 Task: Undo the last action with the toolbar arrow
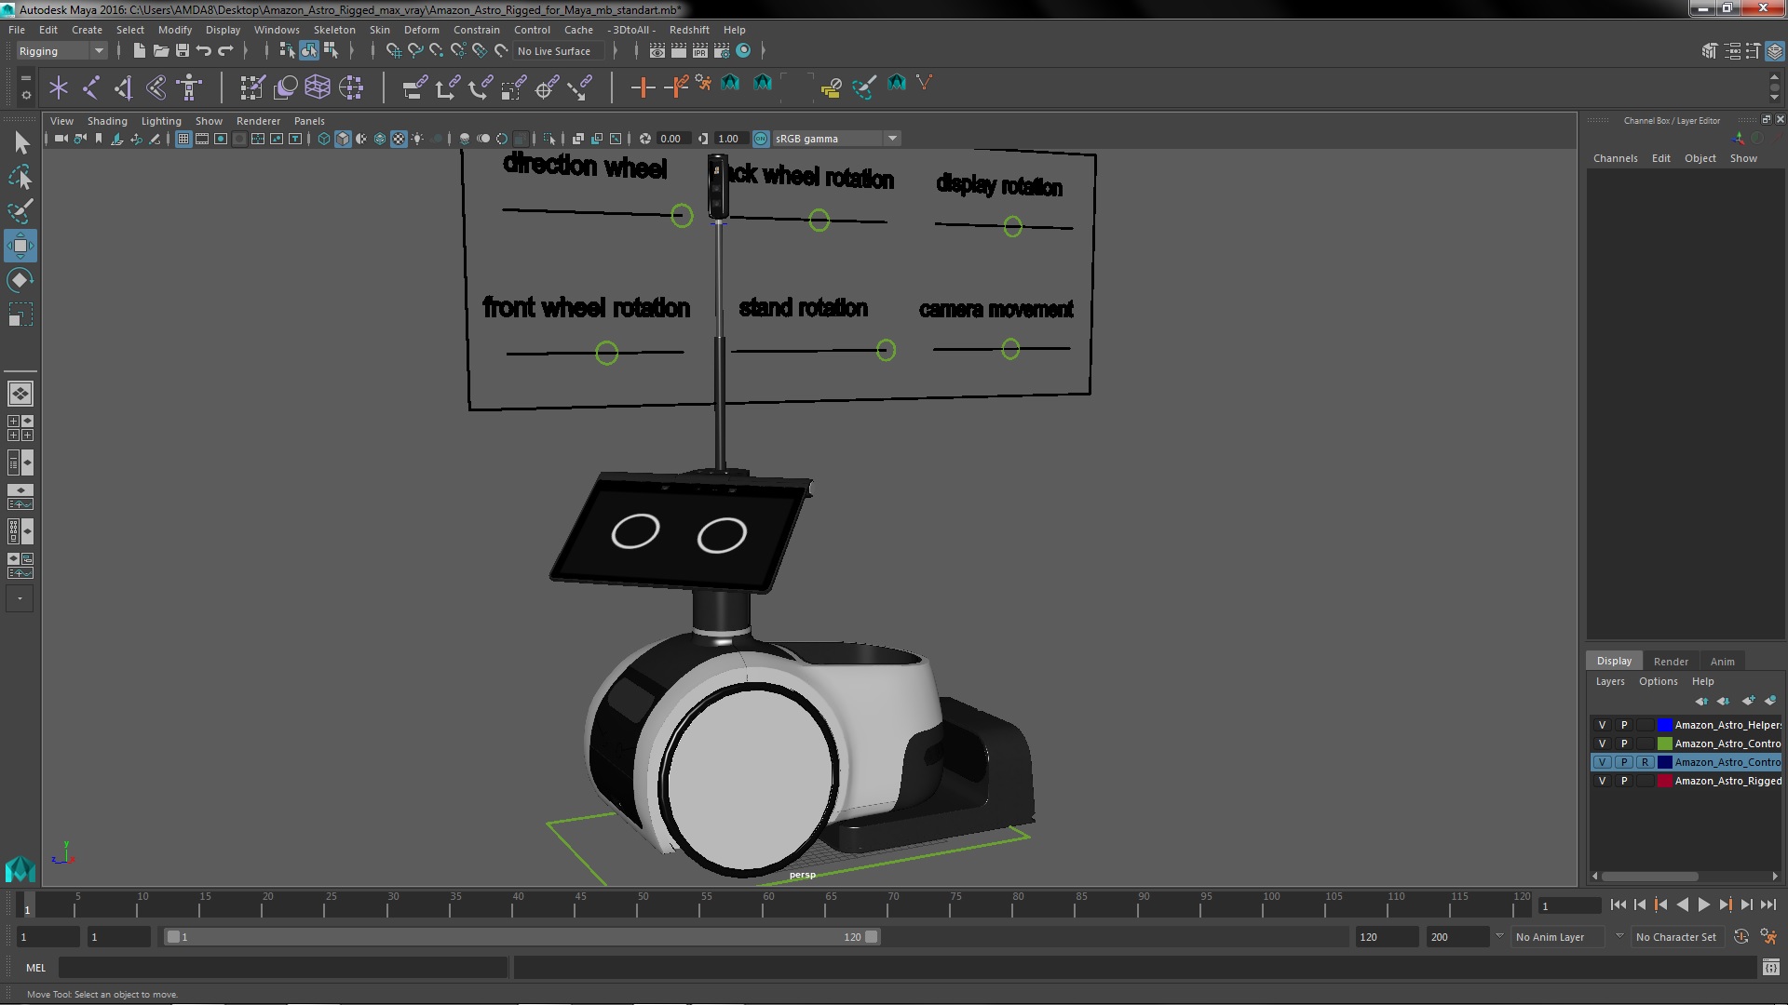204,50
